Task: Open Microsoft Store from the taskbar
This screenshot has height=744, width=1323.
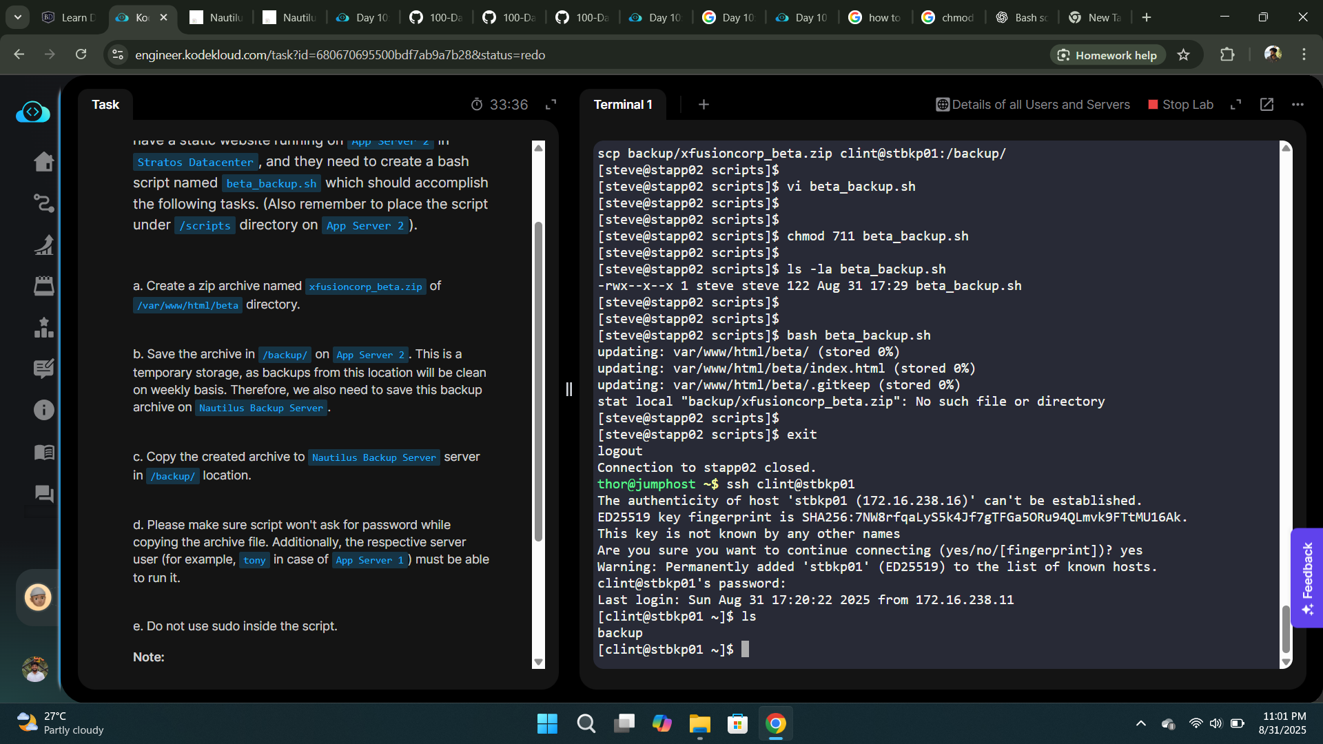Action: coord(737,723)
